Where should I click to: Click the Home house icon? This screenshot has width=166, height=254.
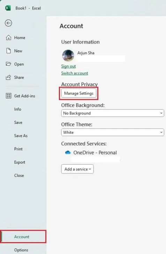click(9, 38)
